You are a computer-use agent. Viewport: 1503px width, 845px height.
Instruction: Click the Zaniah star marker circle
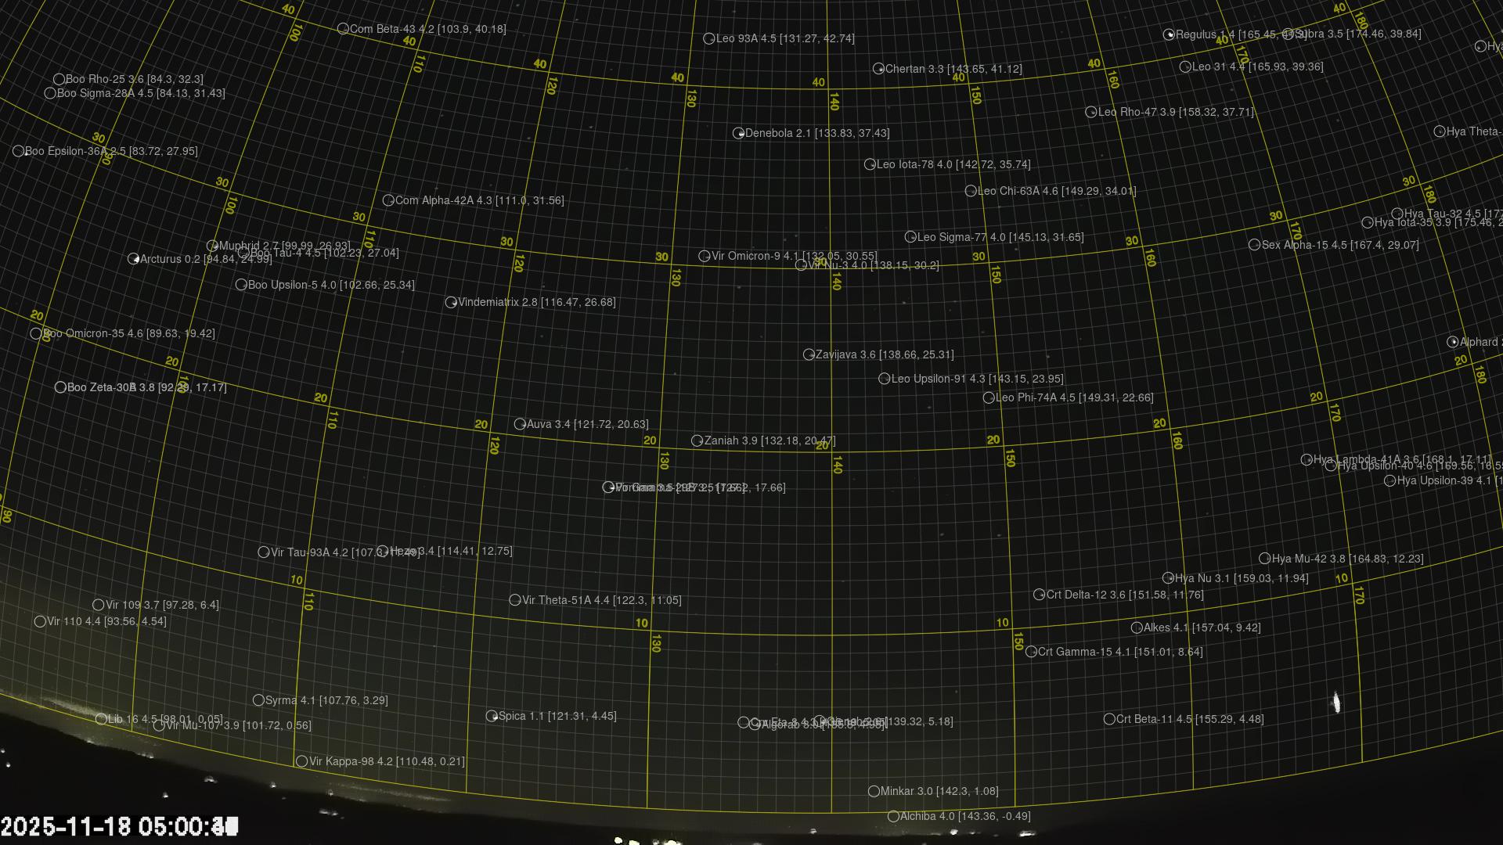pyautogui.click(x=697, y=440)
